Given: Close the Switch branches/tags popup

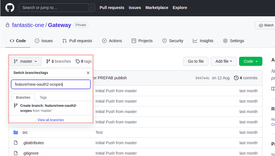Looking at the screenshot, I should pyautogui.click(x=88, y=73).
